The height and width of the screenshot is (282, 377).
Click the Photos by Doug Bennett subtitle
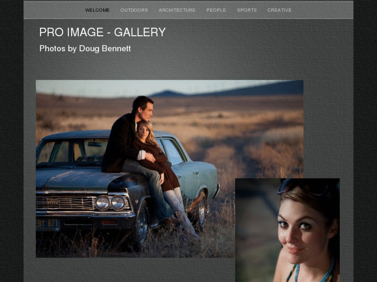[85, 49]
